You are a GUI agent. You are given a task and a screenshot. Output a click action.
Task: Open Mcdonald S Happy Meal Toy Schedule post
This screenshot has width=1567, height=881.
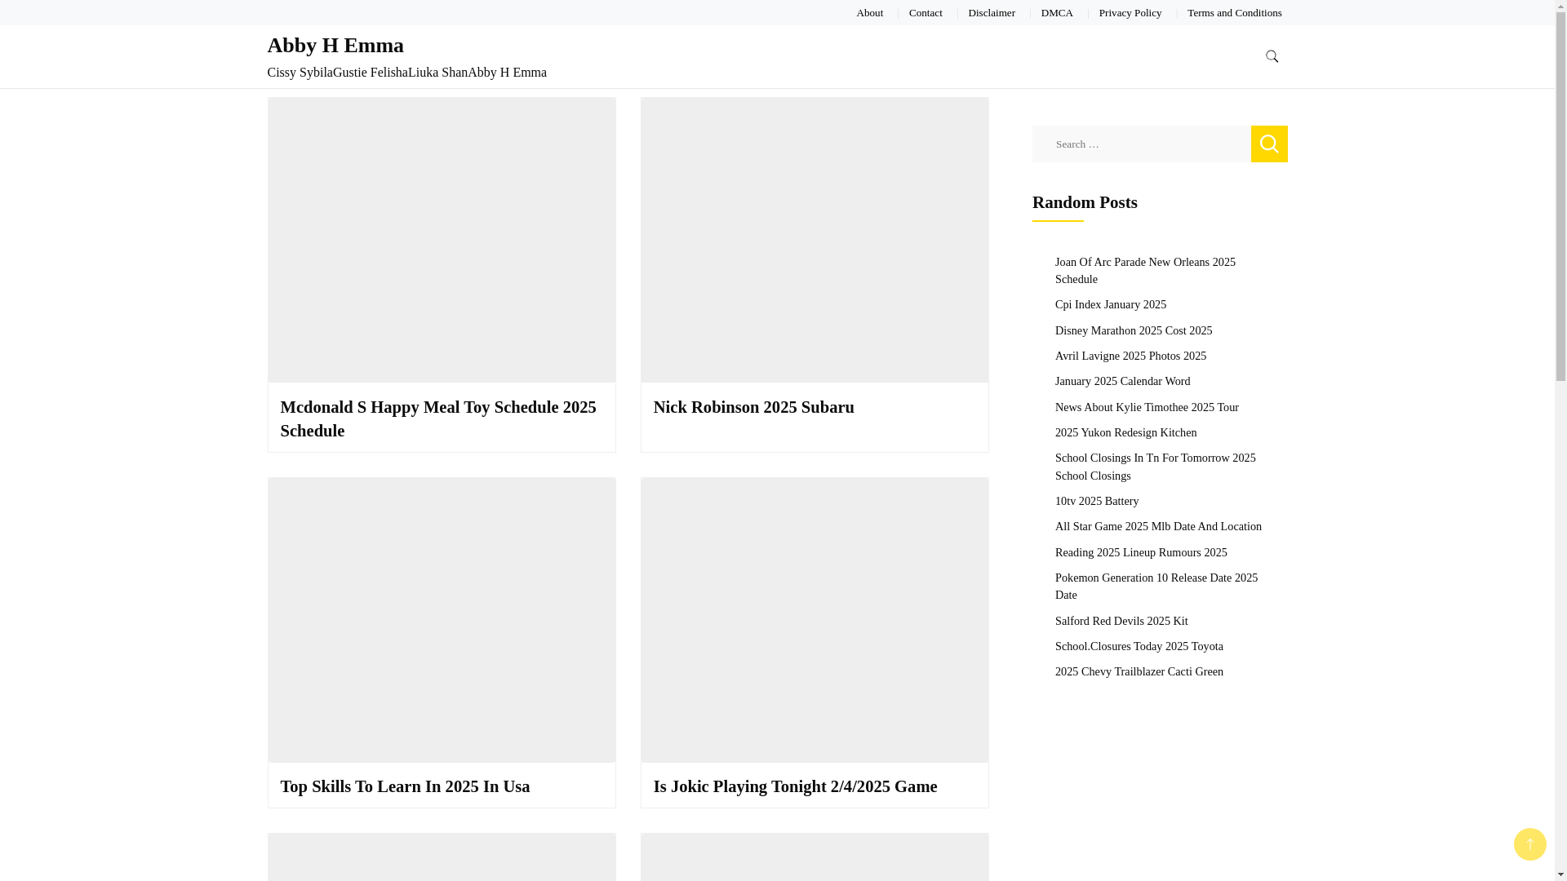[438, 418]
